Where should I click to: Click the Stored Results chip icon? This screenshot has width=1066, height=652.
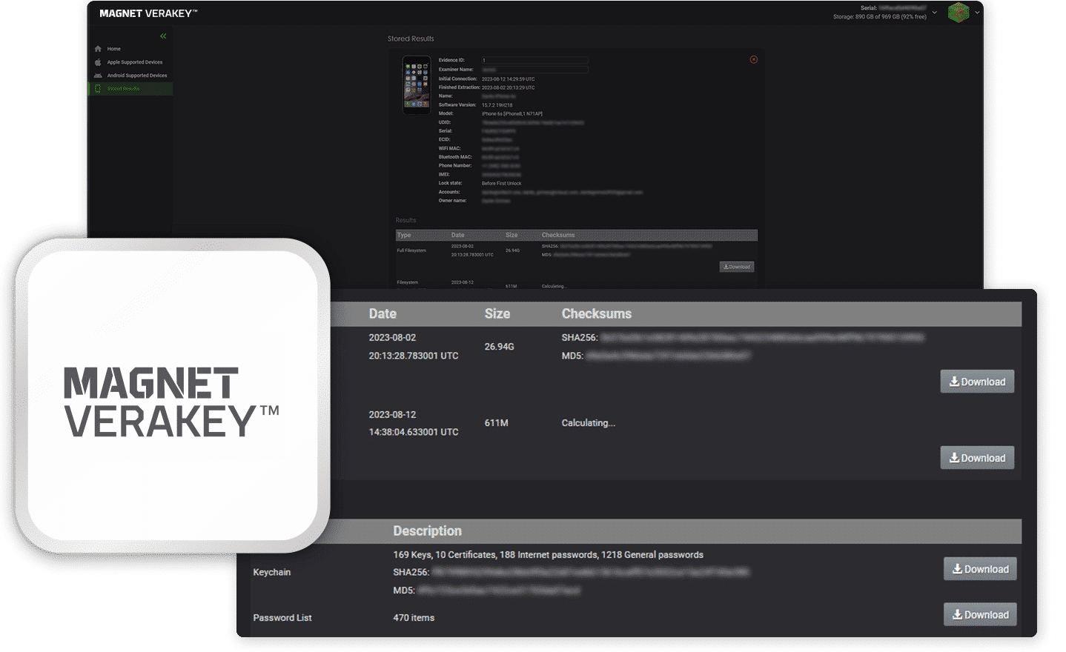98,89
